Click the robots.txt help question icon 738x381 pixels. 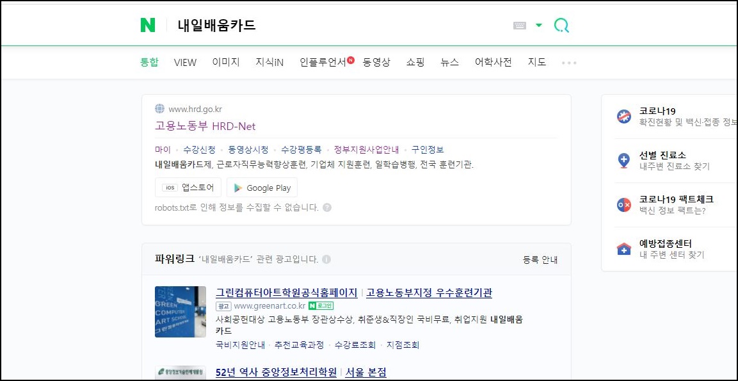tap(327, 207)
